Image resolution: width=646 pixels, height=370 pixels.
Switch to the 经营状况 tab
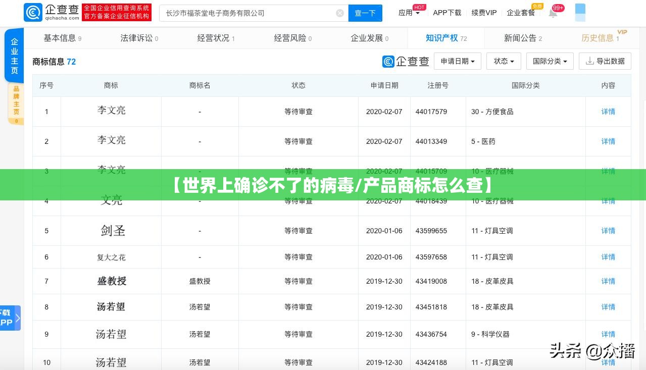click(x=216, y=38)
